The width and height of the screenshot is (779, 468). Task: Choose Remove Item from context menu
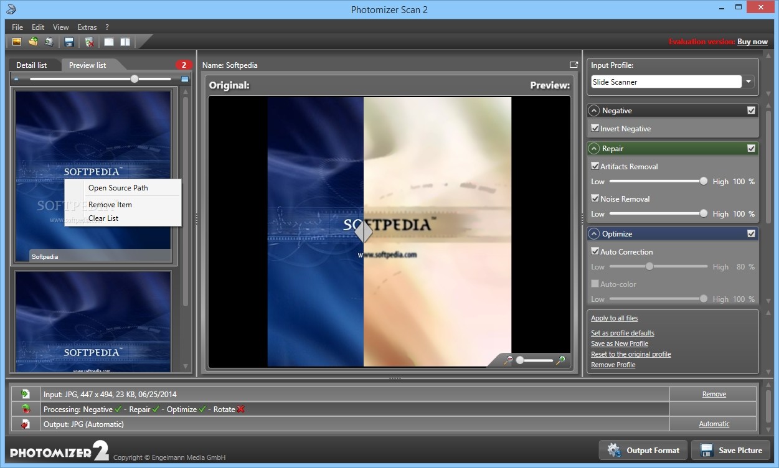point(110,205)
